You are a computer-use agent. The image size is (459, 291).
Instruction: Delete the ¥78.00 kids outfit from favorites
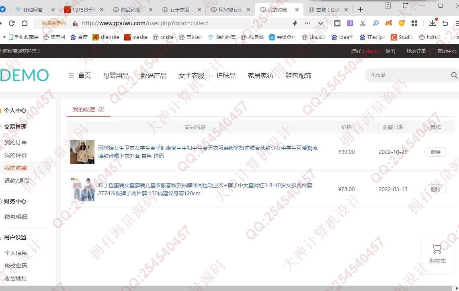pos(435,189)
